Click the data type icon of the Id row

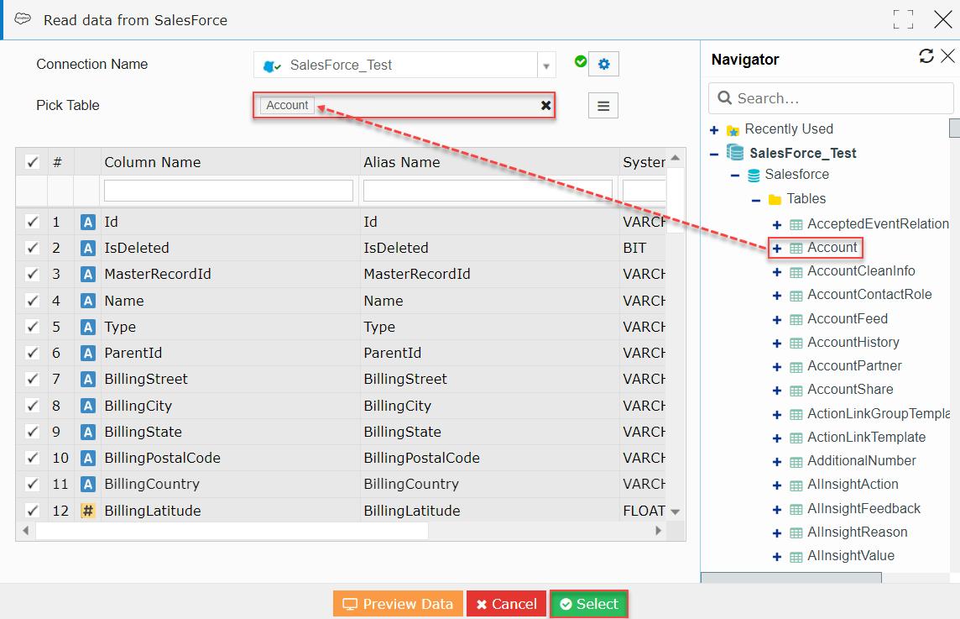pos(88,222)
